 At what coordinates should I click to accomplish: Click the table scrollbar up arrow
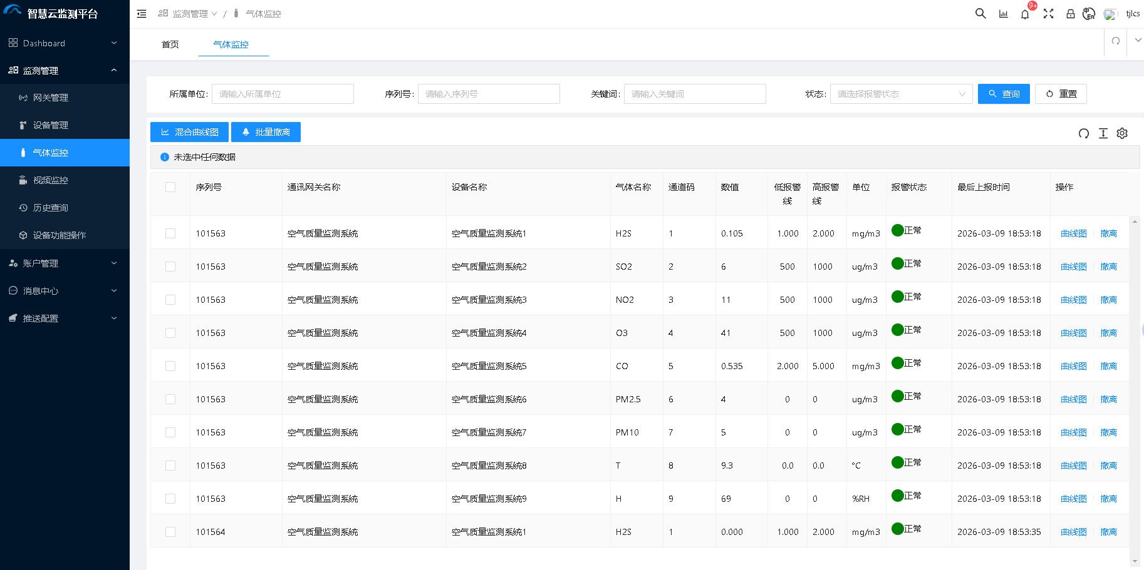click(x=1135, y=221)
